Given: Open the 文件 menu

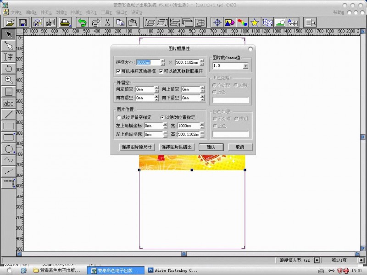Looking at the screenshot, I should (x=15, y=12).
